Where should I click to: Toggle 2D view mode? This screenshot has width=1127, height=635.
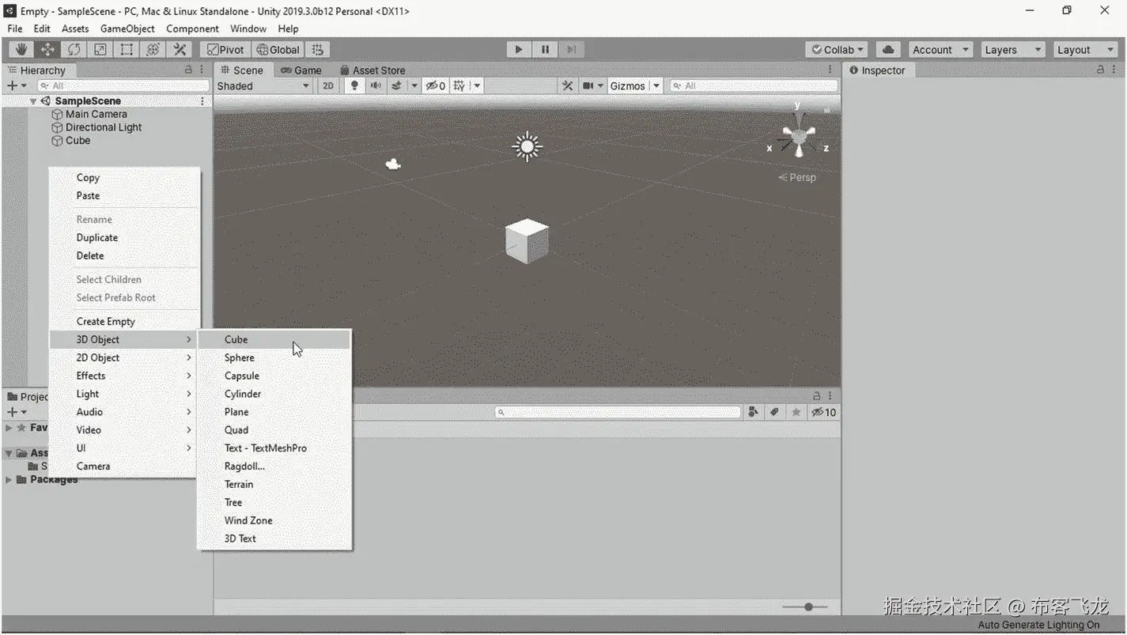pyautogui.click(x=328, y=85)
